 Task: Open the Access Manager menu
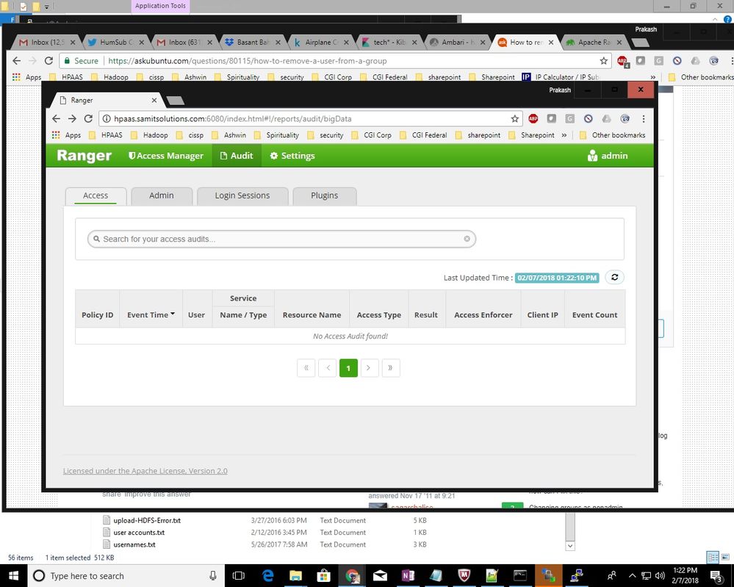[x=166, y=156]
